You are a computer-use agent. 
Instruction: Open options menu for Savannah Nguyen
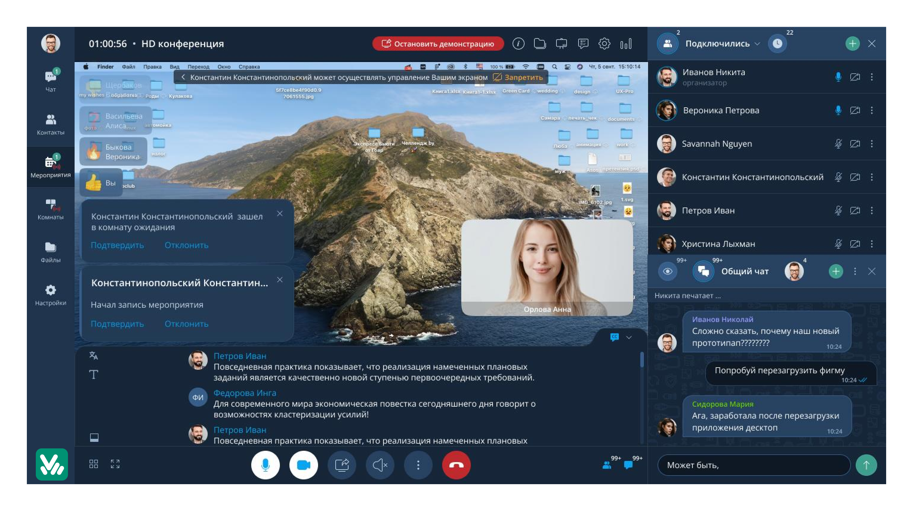pos(872,144)
